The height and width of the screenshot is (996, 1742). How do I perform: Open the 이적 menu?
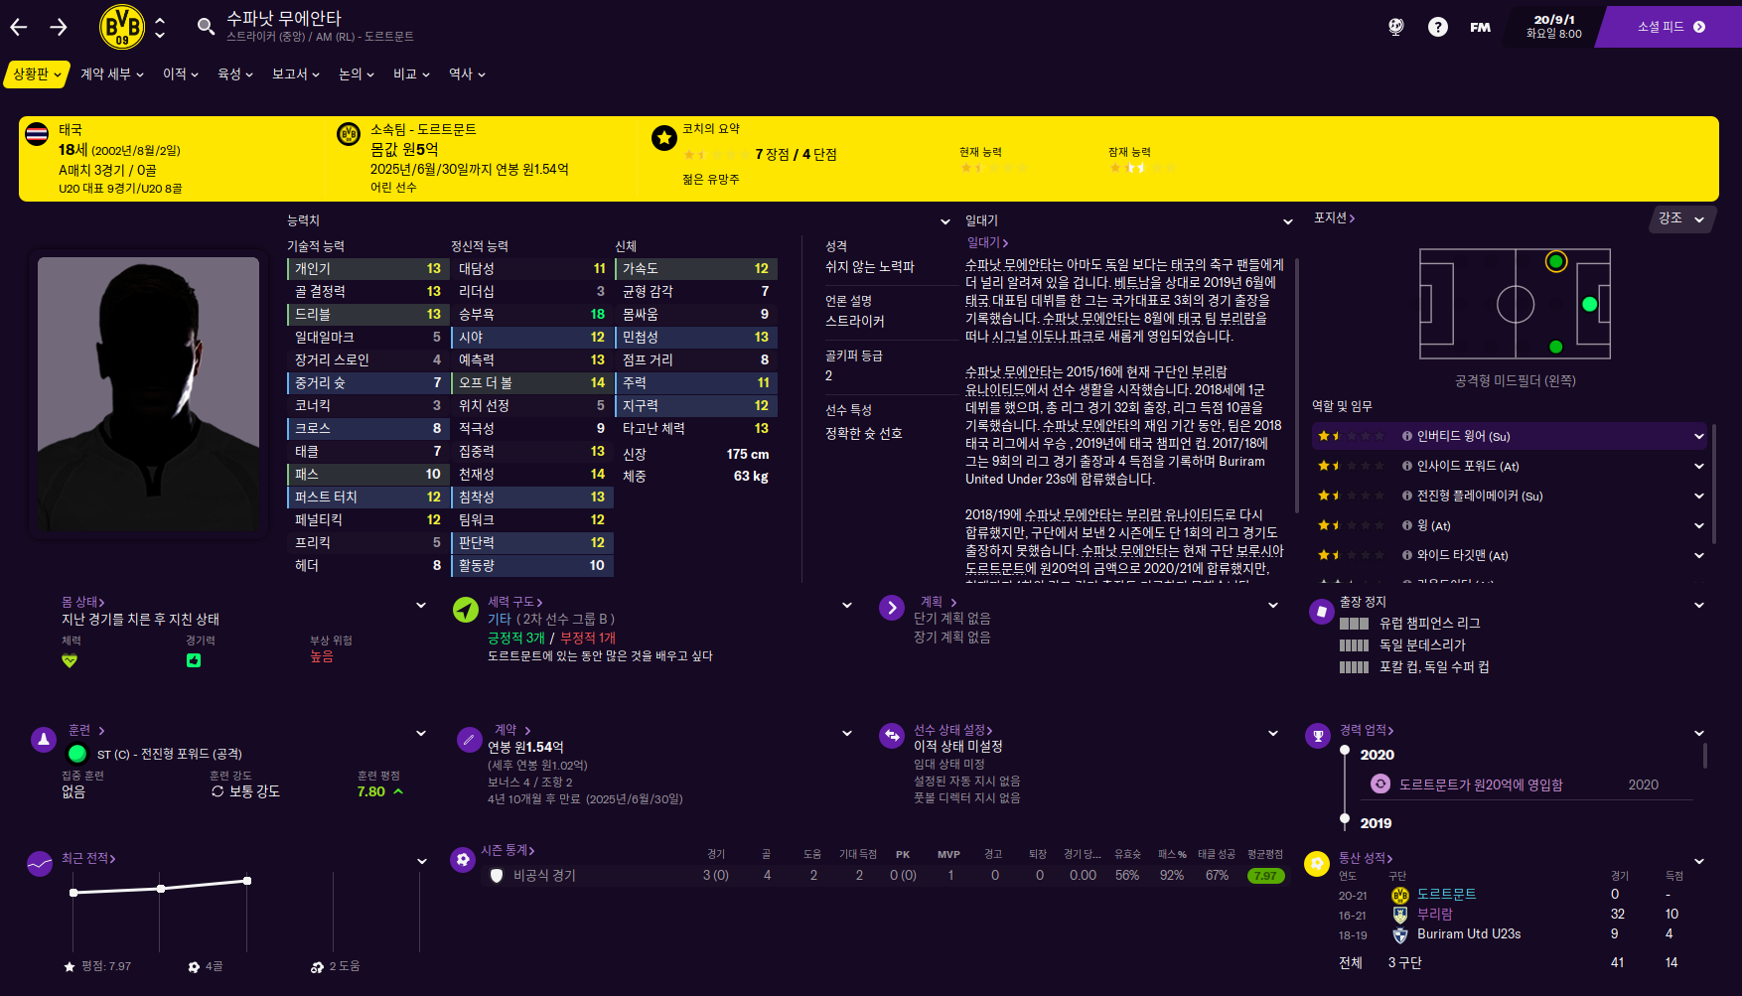[181, 74]
